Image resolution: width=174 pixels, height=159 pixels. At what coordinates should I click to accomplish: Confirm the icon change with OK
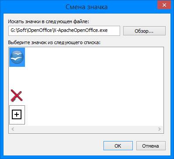point(118,146)
